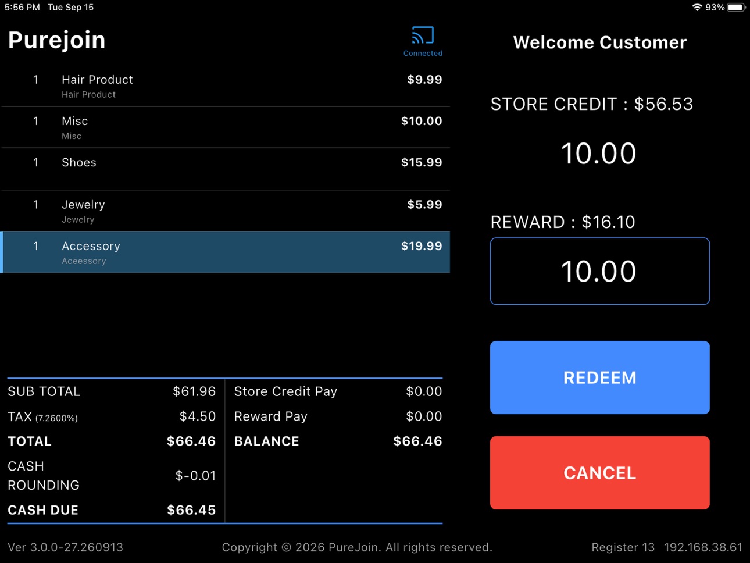Click the Welcome Customer heading
Viewport: 750px width, 563px height.
tap(599, 42)
